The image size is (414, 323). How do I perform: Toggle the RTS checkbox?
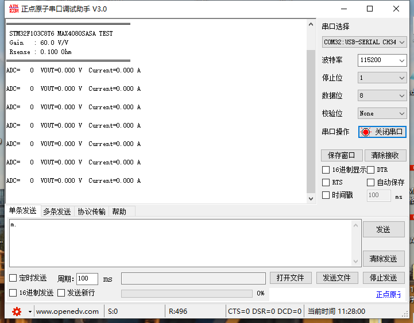click(x=326, y=182)
